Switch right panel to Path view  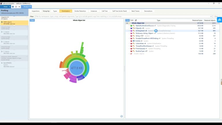pos(132,20)
